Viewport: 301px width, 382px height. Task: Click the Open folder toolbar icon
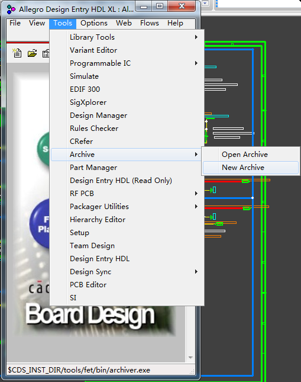coord(32,53)
